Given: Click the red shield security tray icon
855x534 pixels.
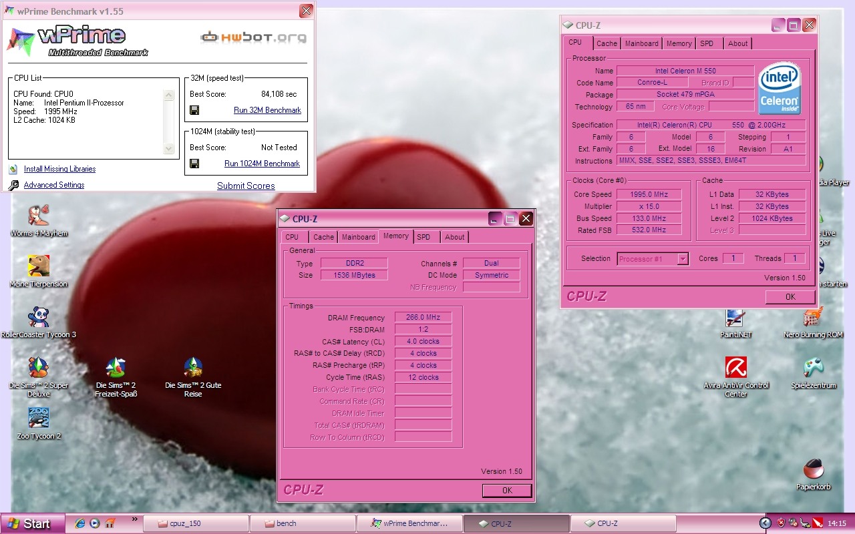Looking at the screenshot, I should click(x=782, y=523).
